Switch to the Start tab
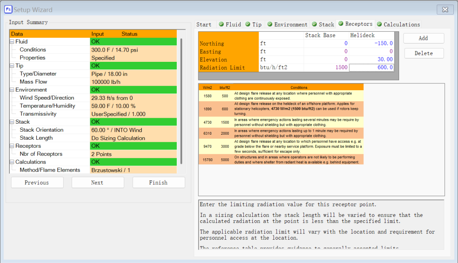 click(204, 25)
